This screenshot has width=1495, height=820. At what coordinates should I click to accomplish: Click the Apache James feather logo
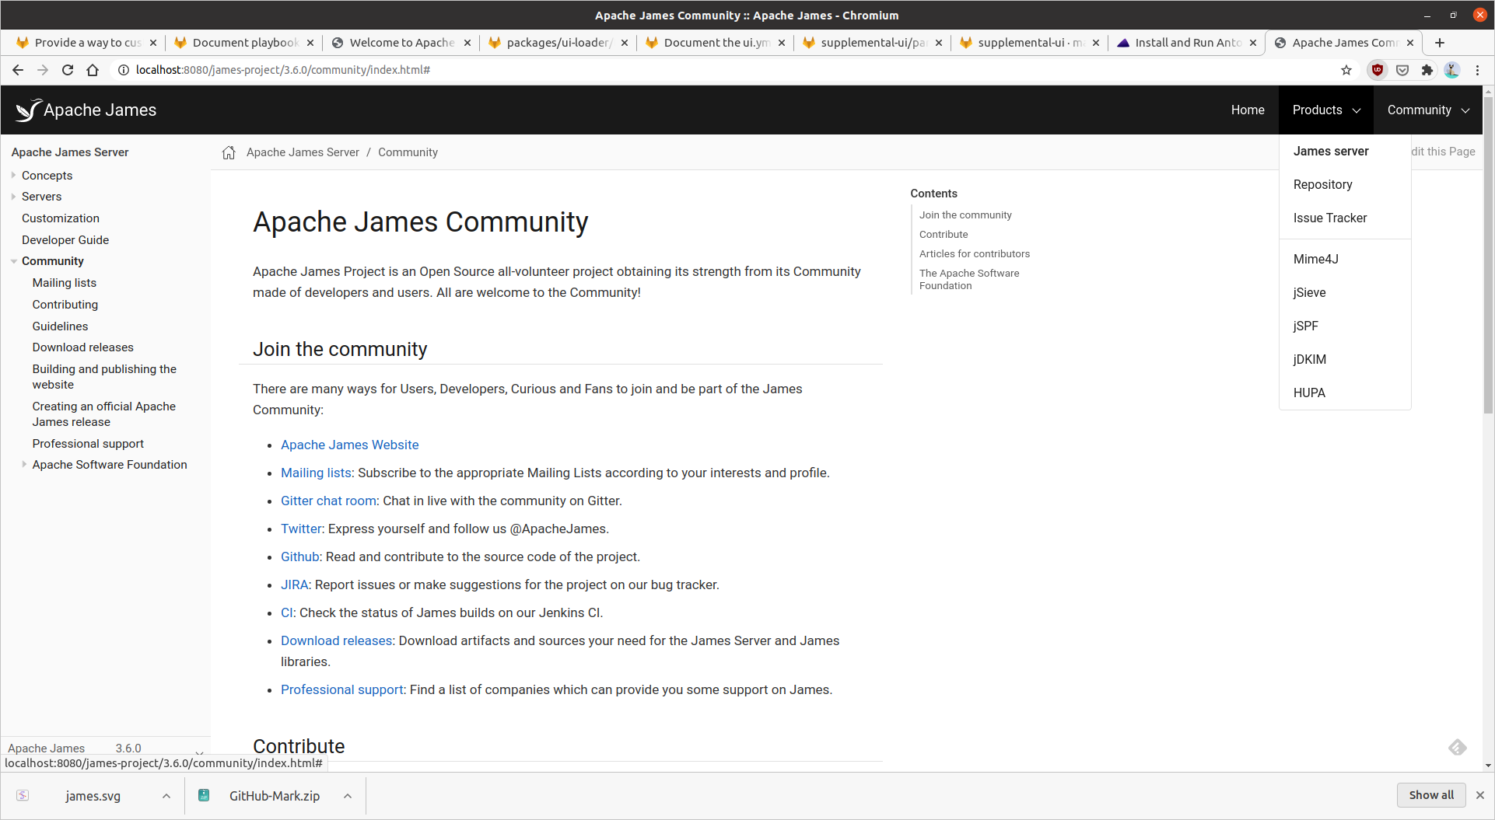pos(29,110)
